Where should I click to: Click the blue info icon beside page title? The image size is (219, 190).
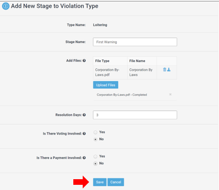click(x=6, y=6)
